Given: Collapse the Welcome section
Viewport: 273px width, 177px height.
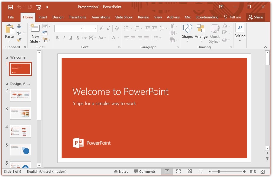Looking at the screenshot, I should pos(7,57).
